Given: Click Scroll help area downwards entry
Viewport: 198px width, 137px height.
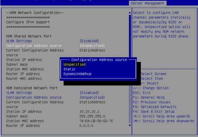Looking at the screenshot, I should (x=164, y=121).
